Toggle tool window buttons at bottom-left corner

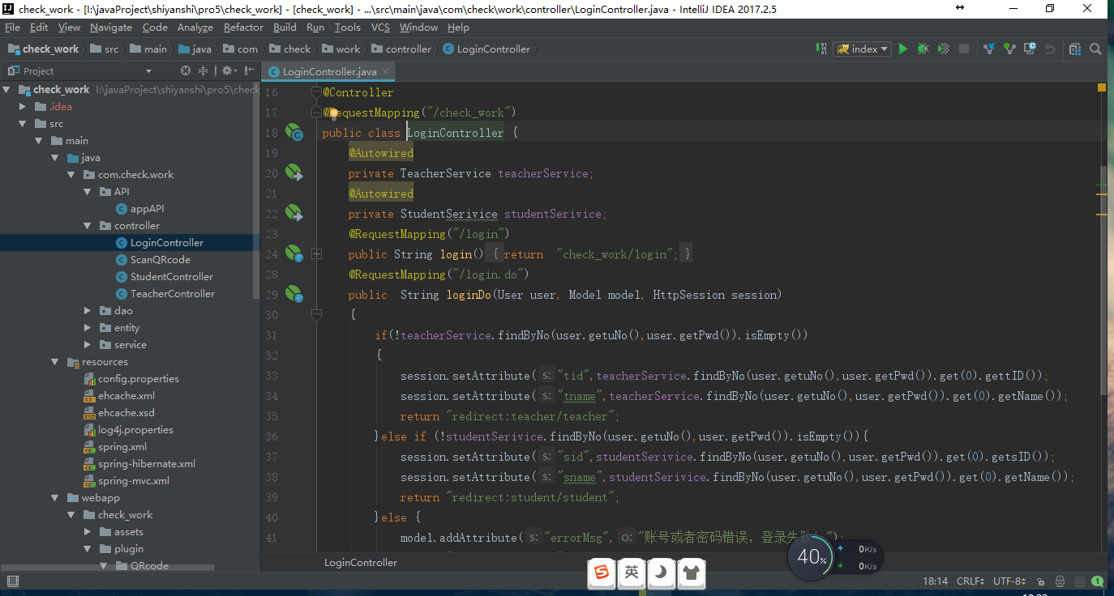point(12,581)
